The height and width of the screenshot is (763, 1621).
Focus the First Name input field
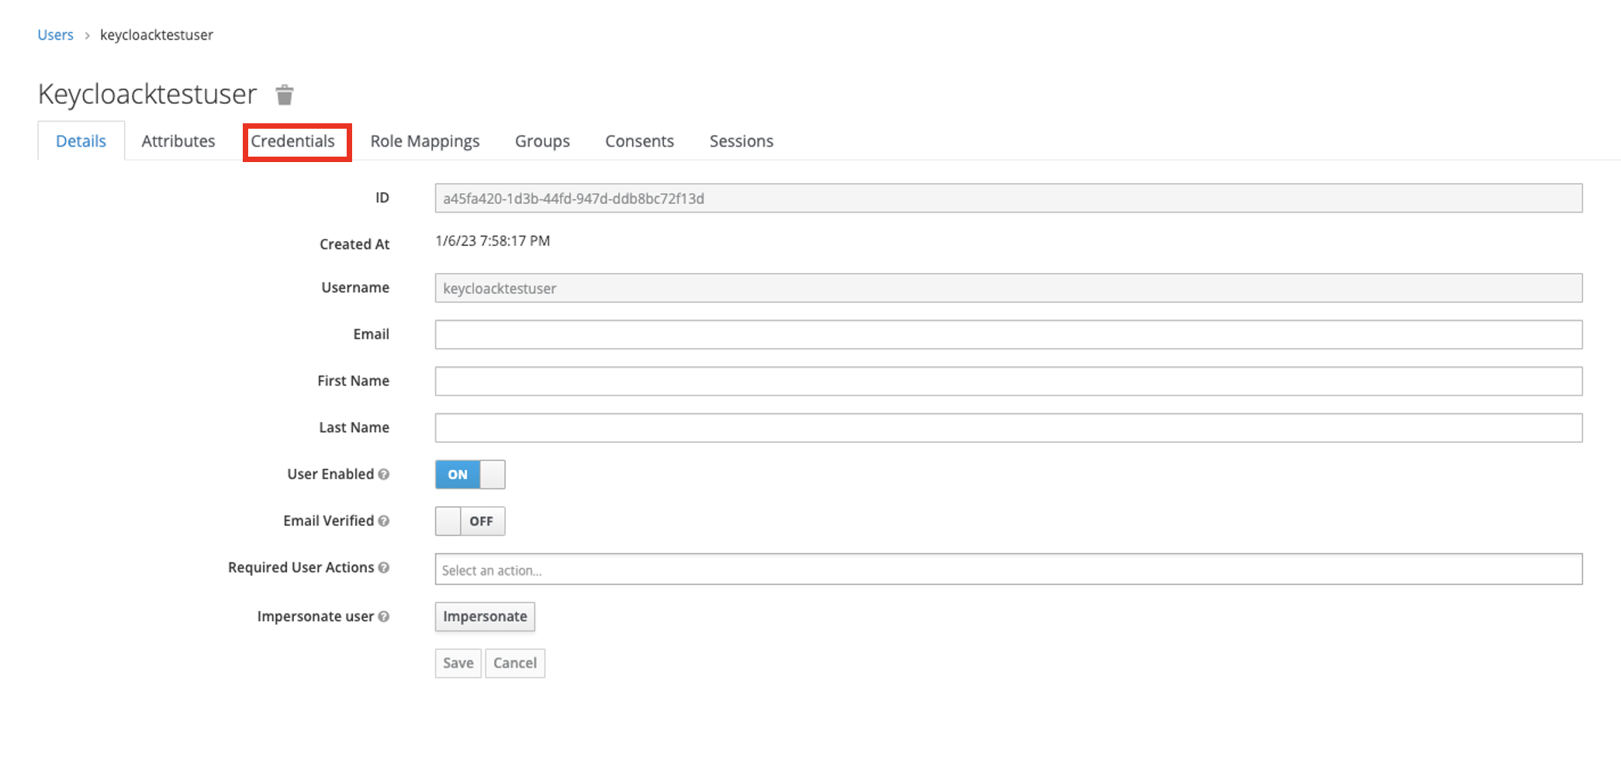click(1008, 381)
